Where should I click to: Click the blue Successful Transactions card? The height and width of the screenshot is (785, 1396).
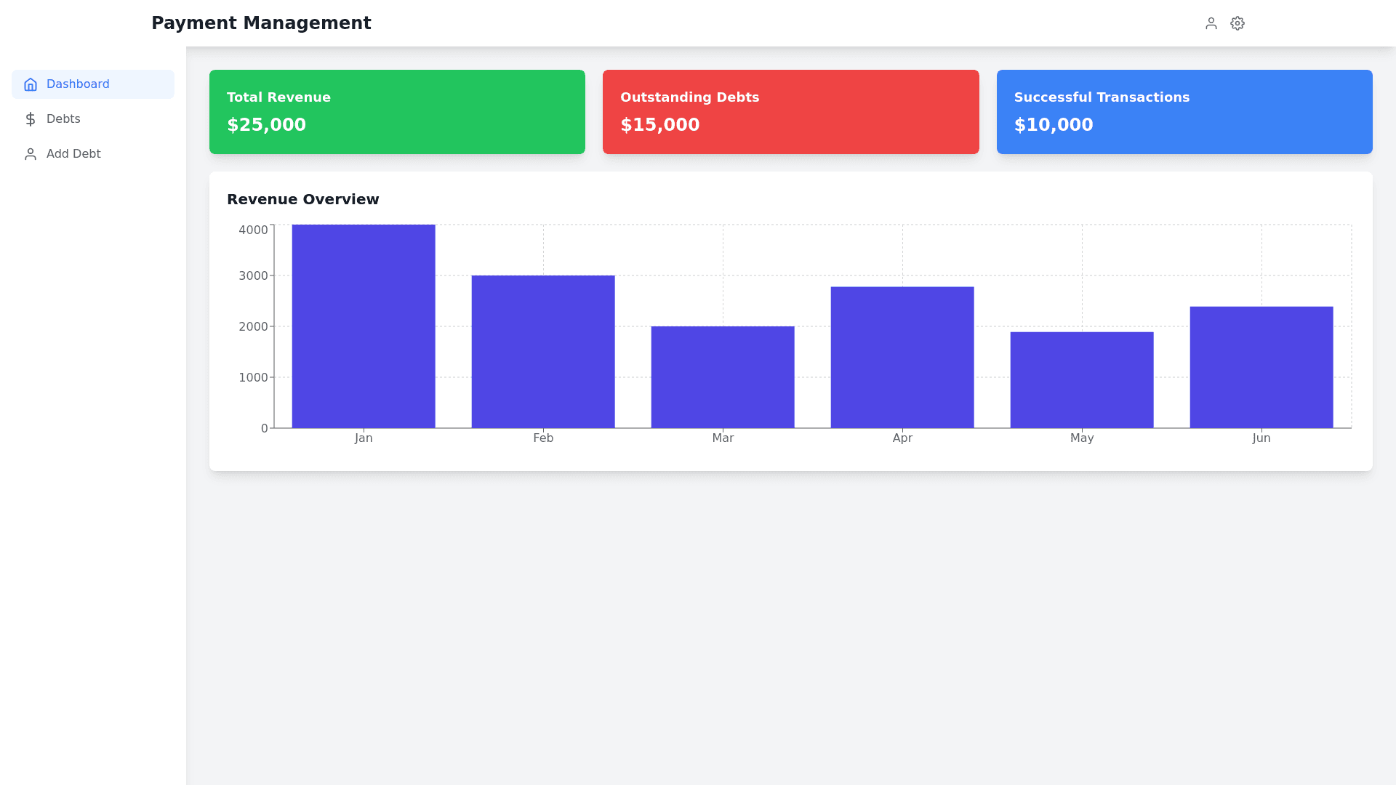(1184, 112)
